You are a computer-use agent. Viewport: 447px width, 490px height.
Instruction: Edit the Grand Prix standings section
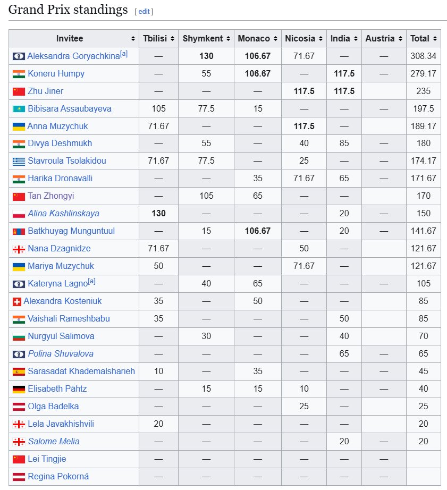pos(144,11)
